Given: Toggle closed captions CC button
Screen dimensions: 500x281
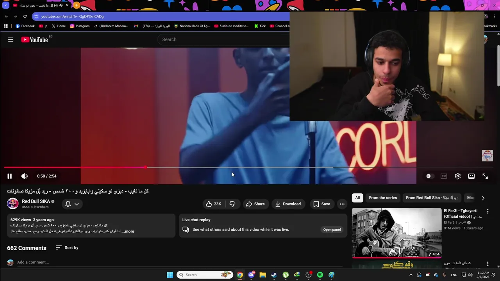Looking at the screenshot, I should (444, 176).
